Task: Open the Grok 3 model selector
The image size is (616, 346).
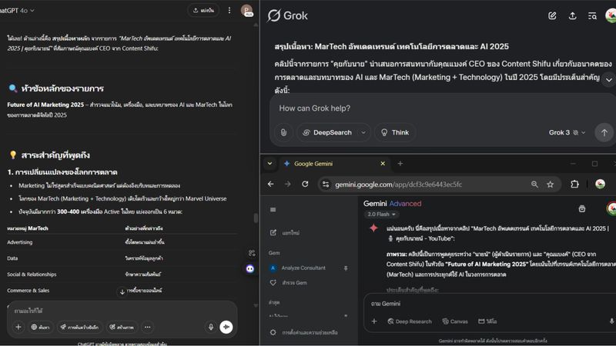Action: (x=567, y=132)
